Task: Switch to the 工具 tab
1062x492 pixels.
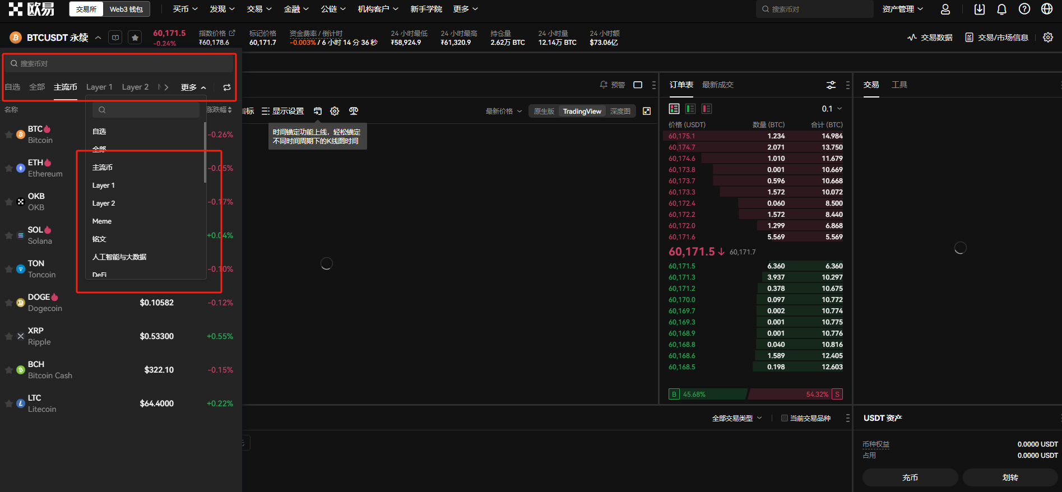Action: pyautogui.click(x=899, y=85)
